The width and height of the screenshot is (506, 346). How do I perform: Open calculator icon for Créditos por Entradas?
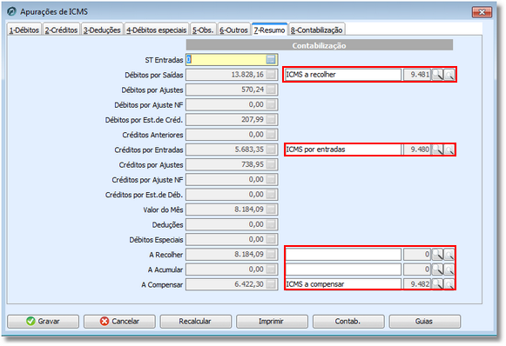point(271,150)
